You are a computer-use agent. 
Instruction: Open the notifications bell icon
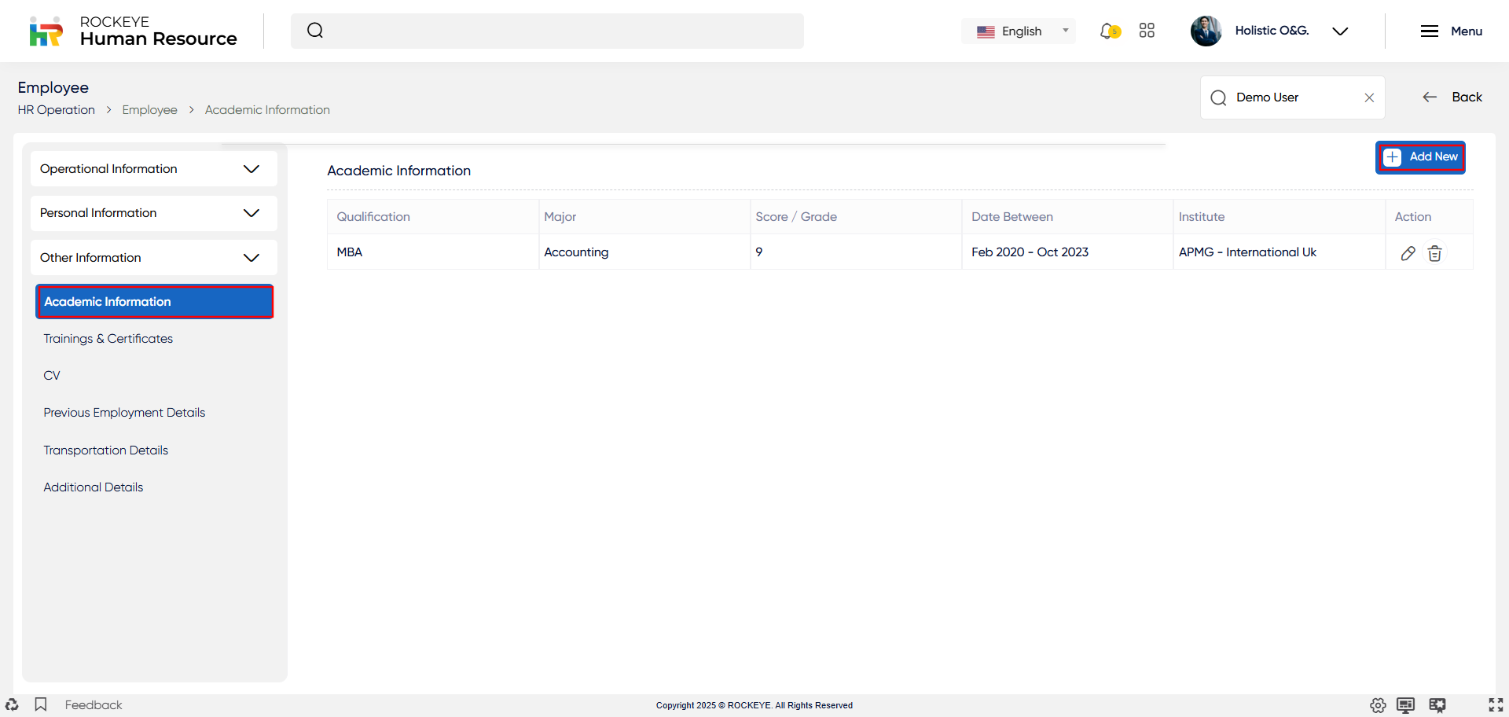[1109, 31]
